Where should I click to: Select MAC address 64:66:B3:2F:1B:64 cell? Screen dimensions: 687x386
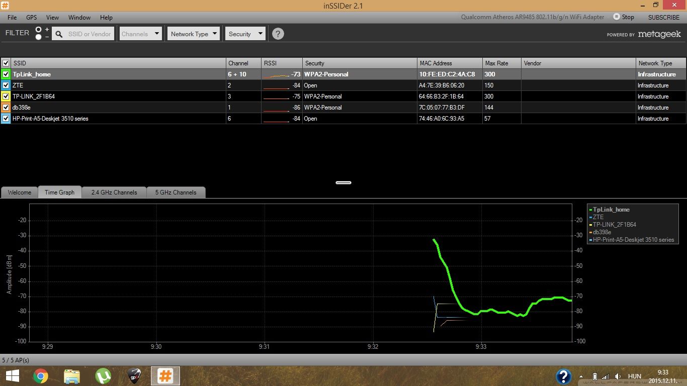point(450,96)
